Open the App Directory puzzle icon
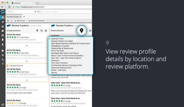 click(3, 51)
